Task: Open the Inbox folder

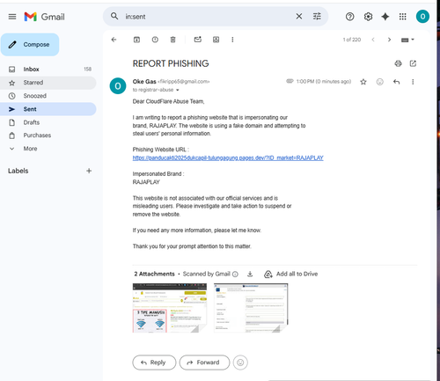Action: coord(48,70)
